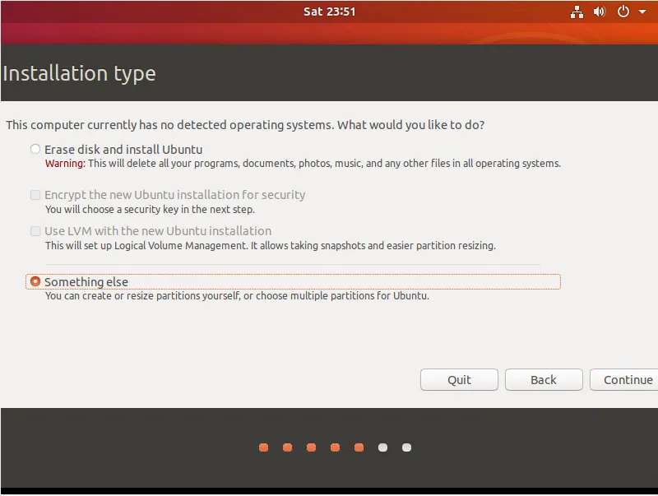The image size is (658, 496).
Task: Click the Back button
Action: pyautogui.click(x=544, y=379)
